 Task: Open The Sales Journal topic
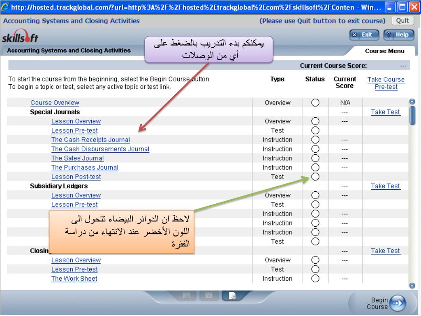[77, 158]
